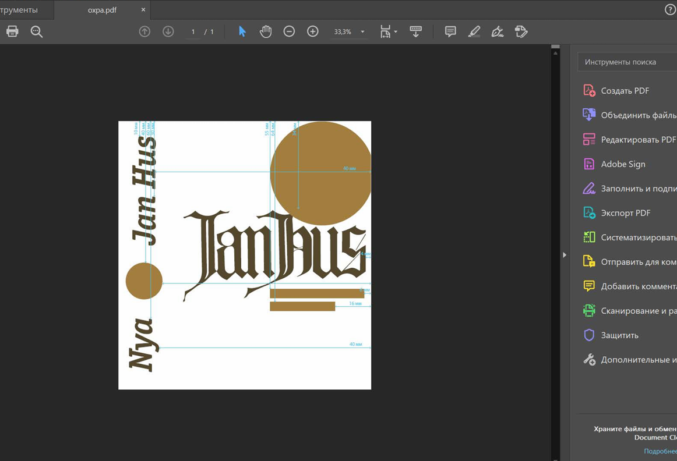Close the oxpa.pdf tab

pyautogui.click(x=143, y=9)
